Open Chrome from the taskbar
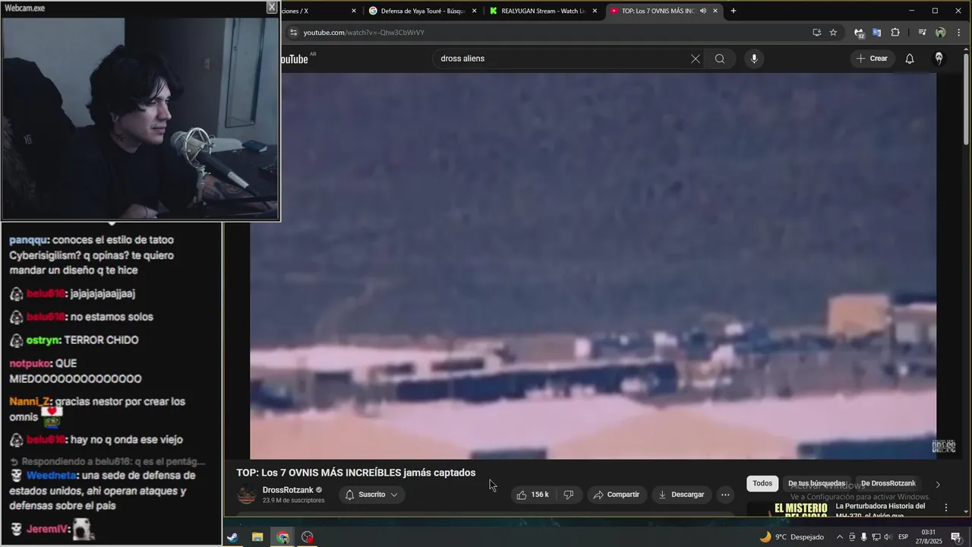 point(282,537)
